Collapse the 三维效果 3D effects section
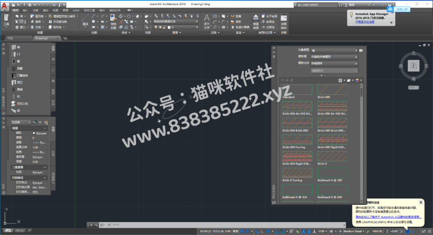 [x=45, y=167]
